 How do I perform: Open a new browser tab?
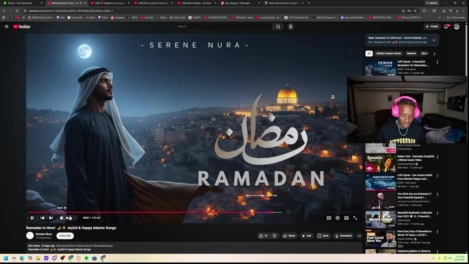(x=309, y=3)
